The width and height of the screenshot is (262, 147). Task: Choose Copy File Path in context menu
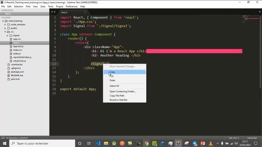tap(124, 96)
